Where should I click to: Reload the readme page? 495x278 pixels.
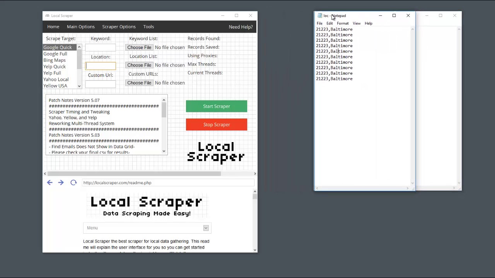click(x=73, y=183)
